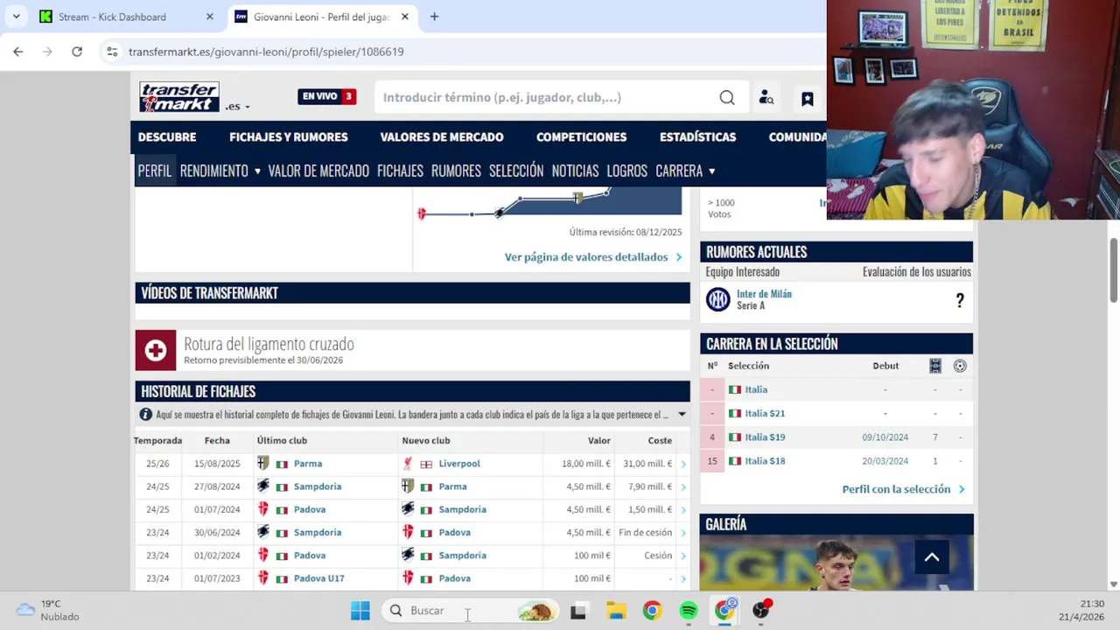Click the goals ball icon in selección header

[960, 366]
